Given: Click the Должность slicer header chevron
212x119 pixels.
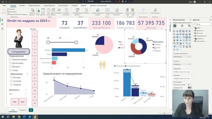Looking at the screenshot, I should coord(26,90).
